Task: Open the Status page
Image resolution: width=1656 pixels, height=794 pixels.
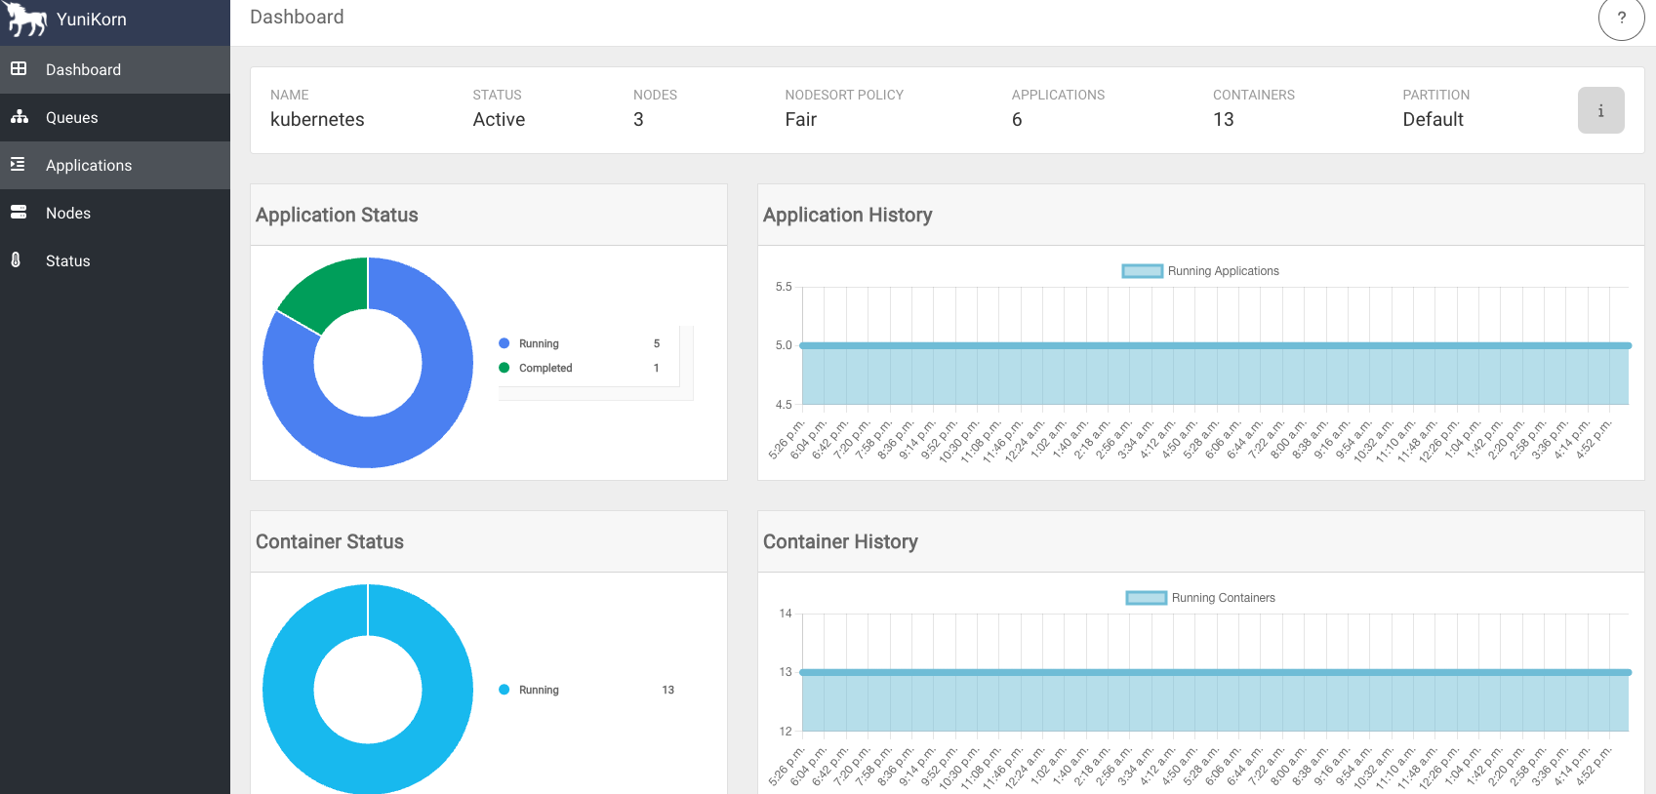Action: 115,261
